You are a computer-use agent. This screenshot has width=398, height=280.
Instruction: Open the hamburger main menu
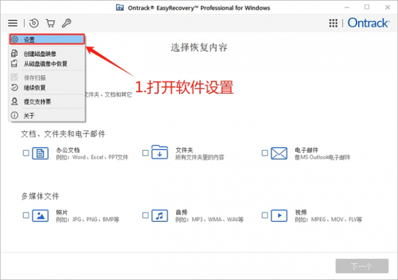click(13, 23)
